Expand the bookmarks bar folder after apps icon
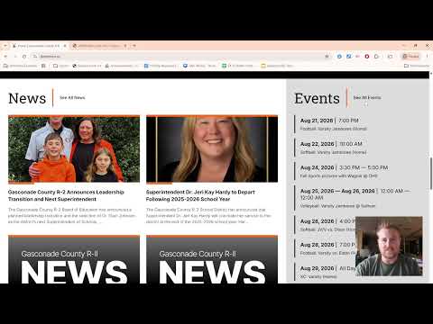The image size is (433, 324). point(61,66)
